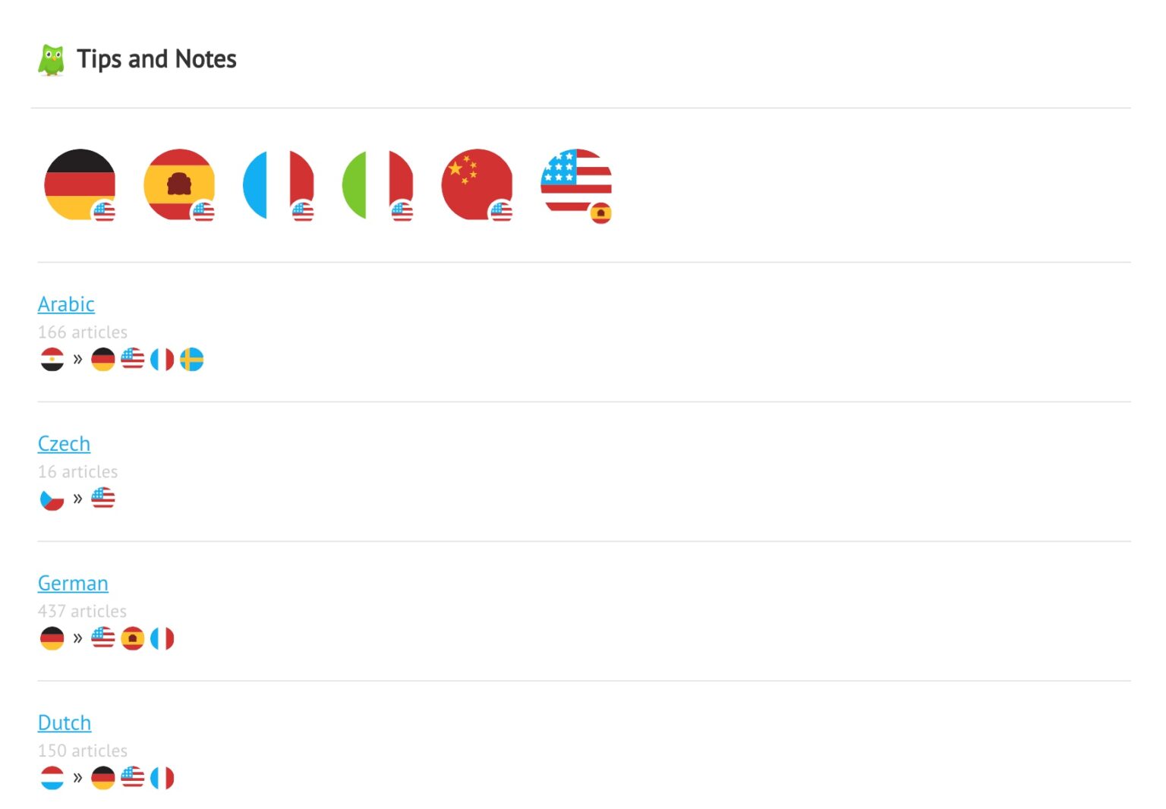Select the Czech flag icon under Czech
Image resolution: width=1166 pixels, height=809 pixels.
tap(52, 498)
